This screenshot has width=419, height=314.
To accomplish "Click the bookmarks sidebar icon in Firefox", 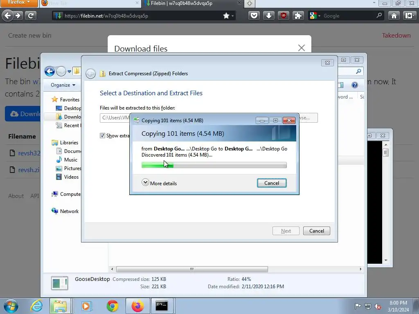I will [x=409, y=16].
